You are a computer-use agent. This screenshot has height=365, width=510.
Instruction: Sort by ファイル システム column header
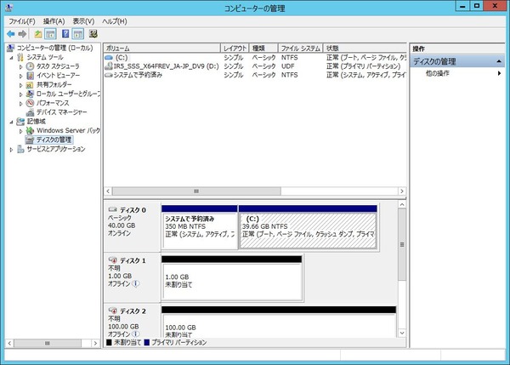coord(301,48)
